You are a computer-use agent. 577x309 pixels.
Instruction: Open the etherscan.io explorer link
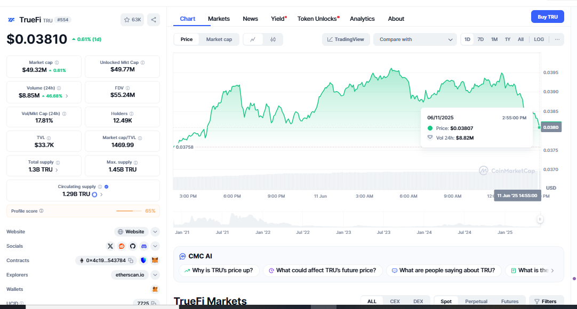130,275
